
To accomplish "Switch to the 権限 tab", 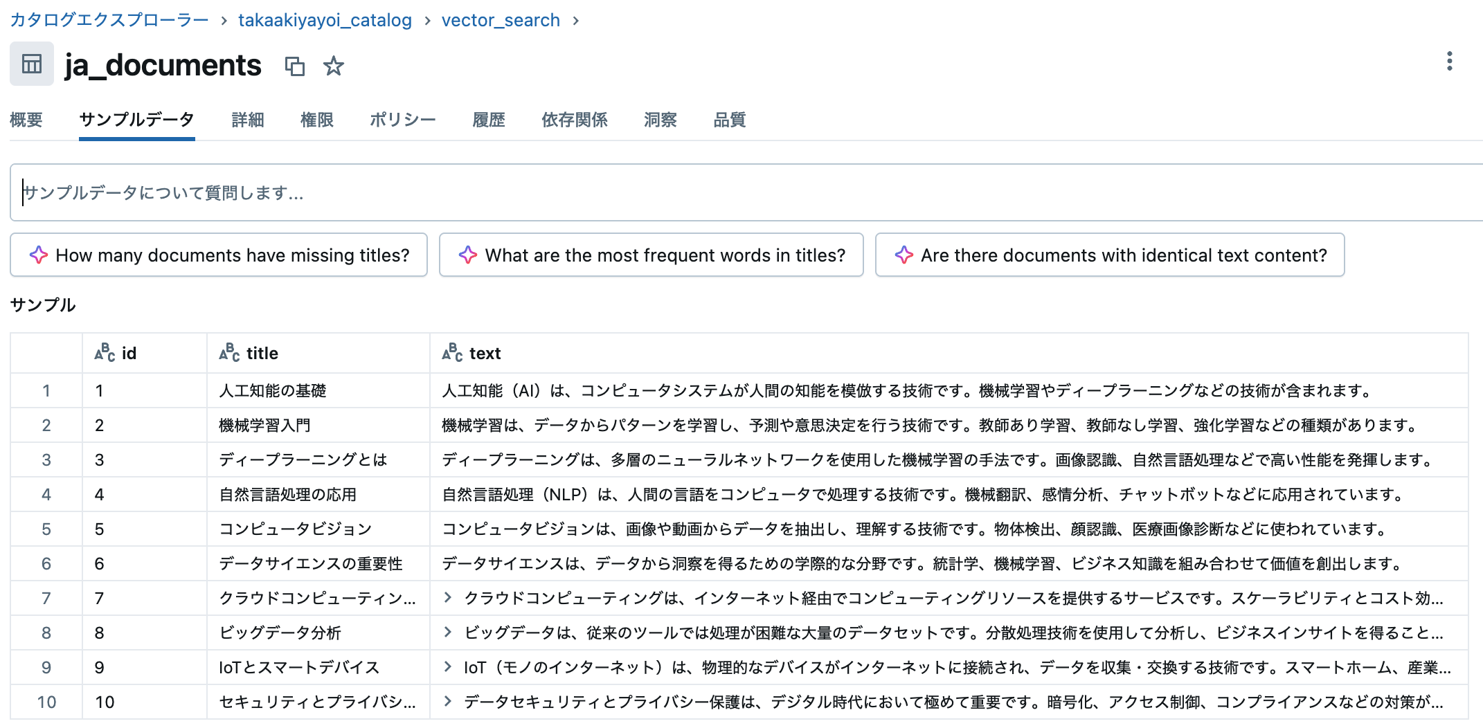I will click(x=317, y=120).
